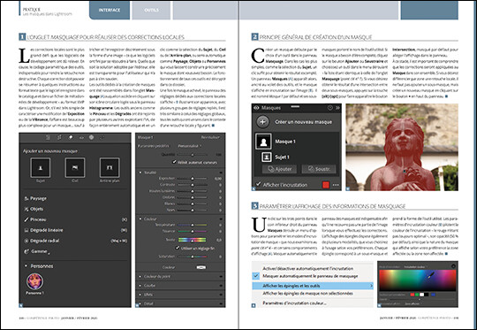Toggle the Masques panel eye icon
This screenshot has height=330, width=477.
click(x=256, y=108)
